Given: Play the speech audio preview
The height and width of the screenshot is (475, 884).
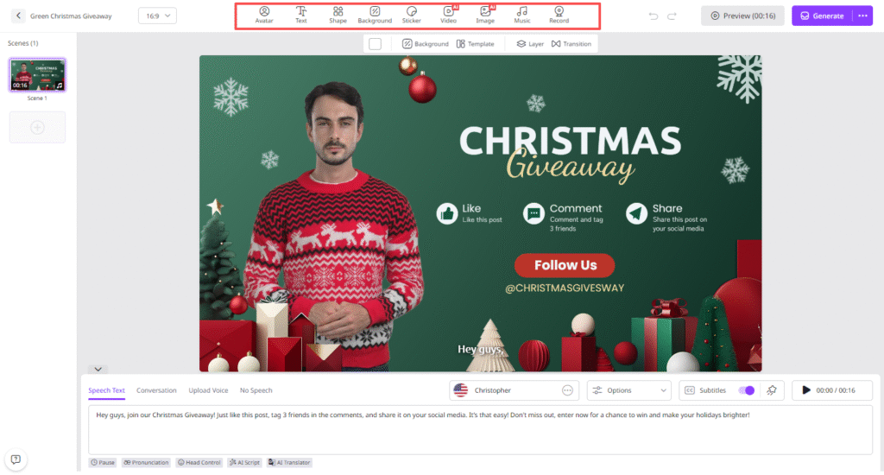Looking at the screenshot, I should (805, 390).
